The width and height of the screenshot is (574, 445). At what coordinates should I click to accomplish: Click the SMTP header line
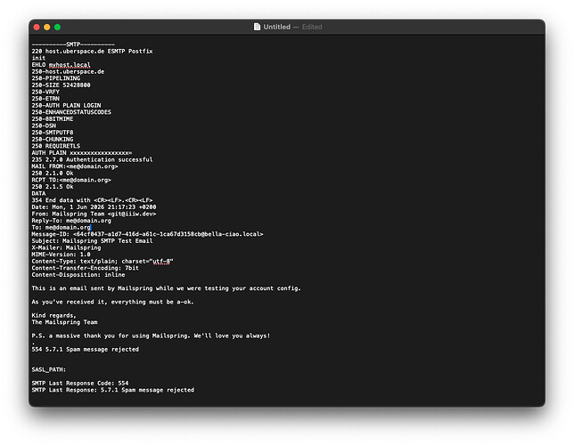click(x=73, y=44)
